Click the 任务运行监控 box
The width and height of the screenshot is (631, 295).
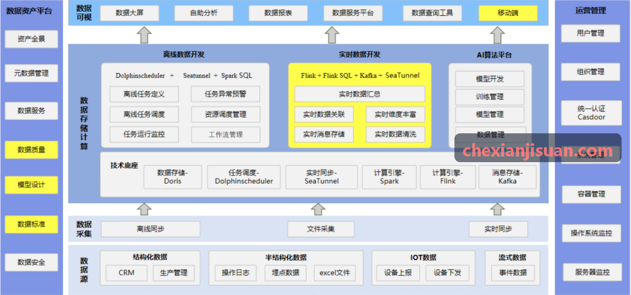[x=144, y=134]
